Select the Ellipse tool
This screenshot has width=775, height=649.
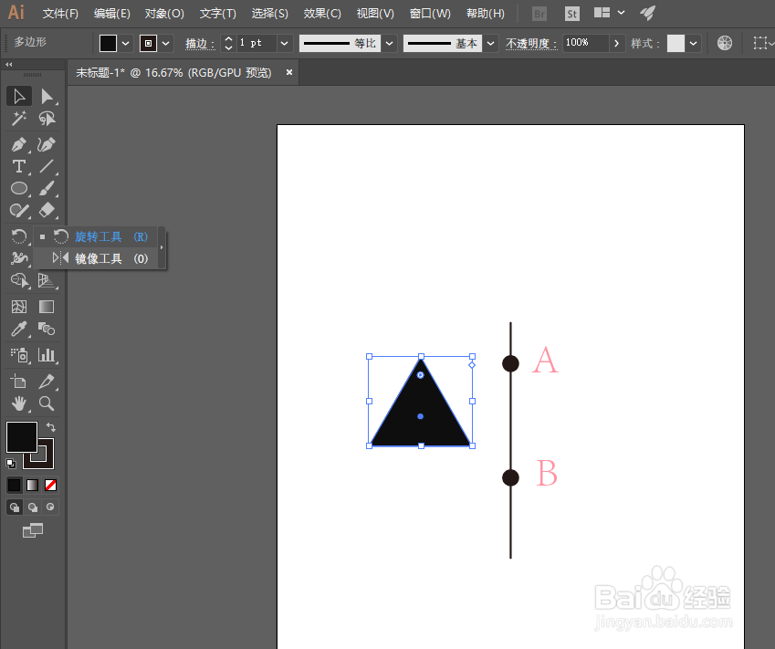point(19,188)
